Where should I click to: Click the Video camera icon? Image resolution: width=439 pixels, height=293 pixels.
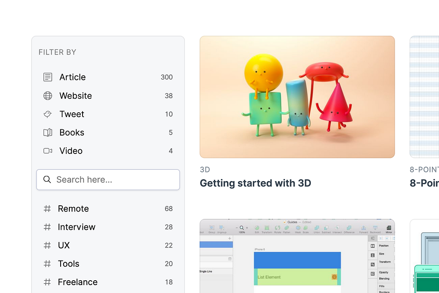click(47, 151)
